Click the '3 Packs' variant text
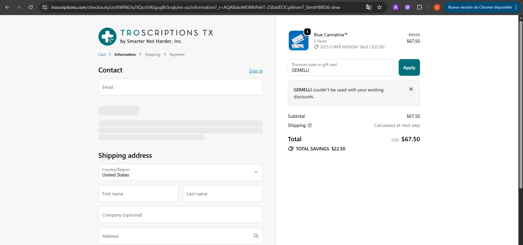The width and height of the screenshot is (523, 245). tap(320, 41)
